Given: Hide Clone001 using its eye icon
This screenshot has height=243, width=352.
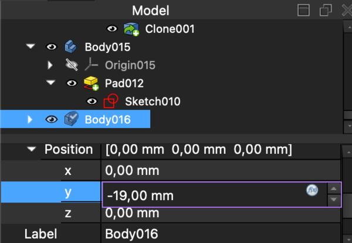Looking at the screenshot, I should 112,29.
